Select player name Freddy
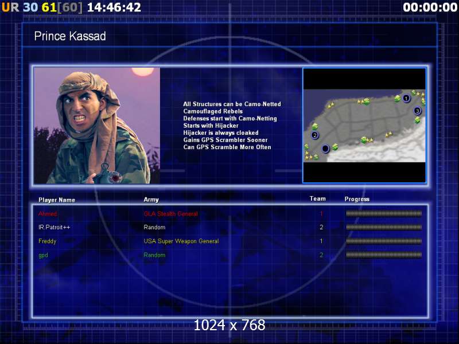The height and width of the screenshot is (344, 459). point(47,241)
